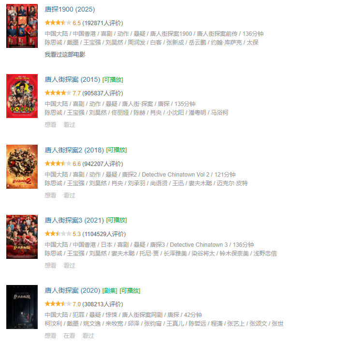Click the 唐人街探案2 poster thumbnail
The image size is (348, 345).
(22, 166)
